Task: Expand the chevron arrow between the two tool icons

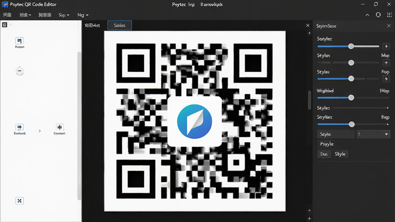Action: (x=40, y=131)
